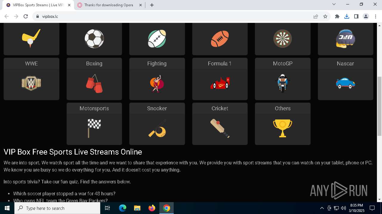Open the Chrome taskbar button
This screenshot has height=214, width=382.
coord(167,208)
